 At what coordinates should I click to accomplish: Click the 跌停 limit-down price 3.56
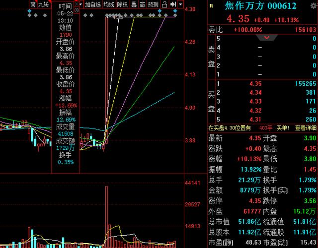coord(310,200)
